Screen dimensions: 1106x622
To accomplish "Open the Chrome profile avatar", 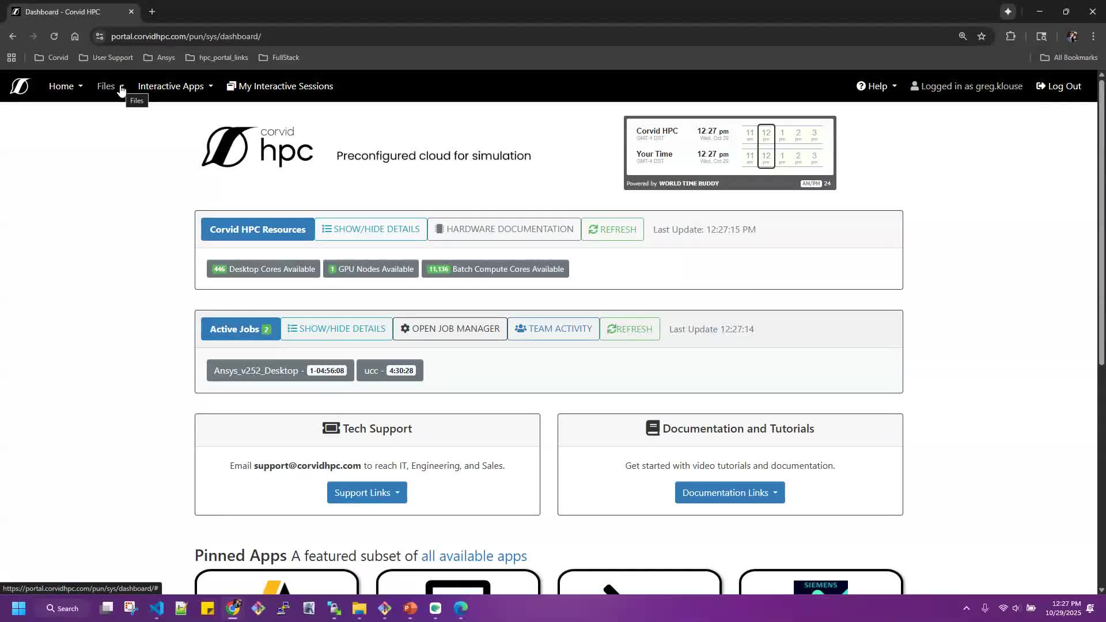I will tap(1072, 36).
